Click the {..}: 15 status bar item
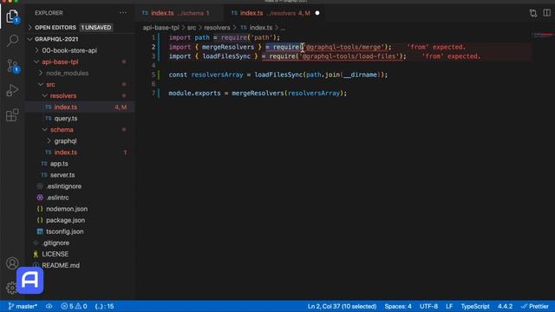The height and width of the screenshot is (312, 555). click(104, 306)
